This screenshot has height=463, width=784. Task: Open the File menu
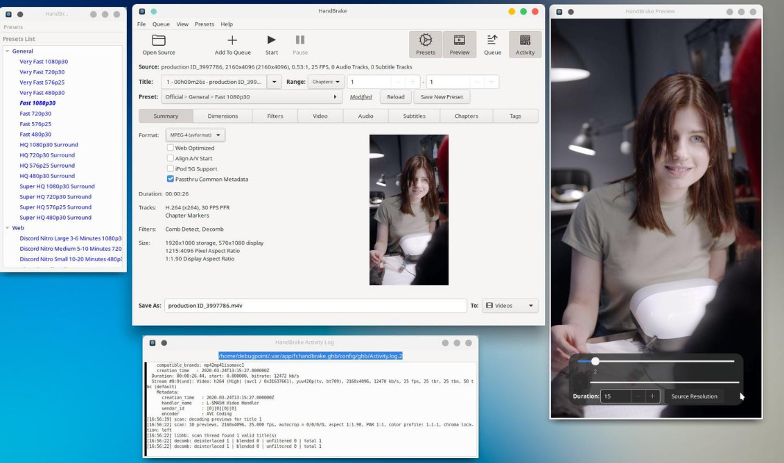point(141,24)
